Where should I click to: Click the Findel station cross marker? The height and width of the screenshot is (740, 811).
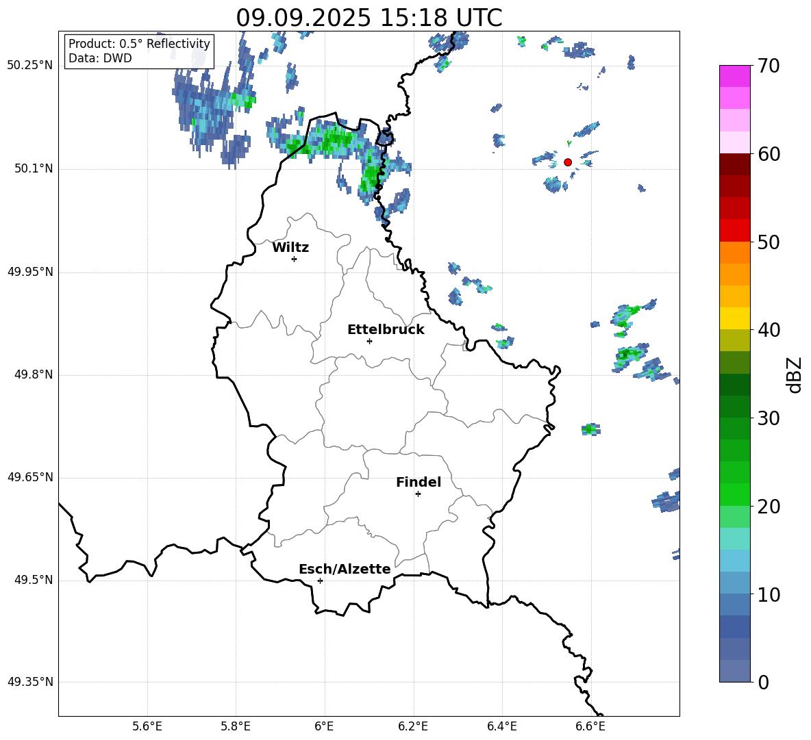tap(418, 494)
